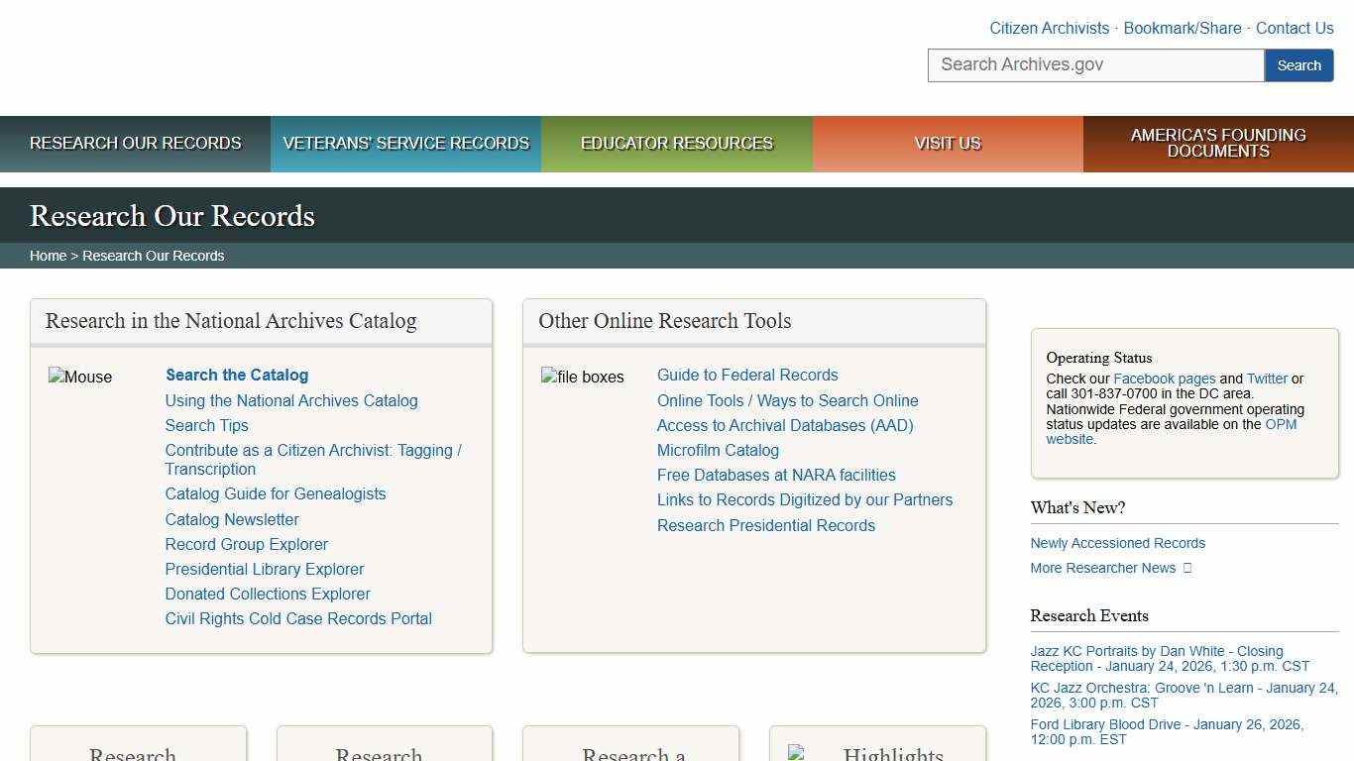Click the OPM website link in Operating Status
Viewport: 1354px width, 761px height.
click(1280, 424)
